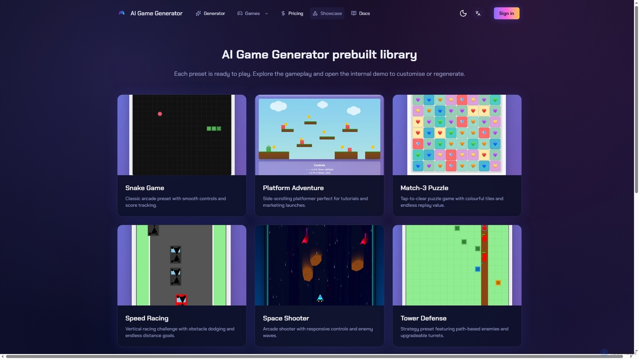Click the Tower Defense title
The height and width of the screenshot is (359, 639).
pyautogui.click(x=423, y=318)
